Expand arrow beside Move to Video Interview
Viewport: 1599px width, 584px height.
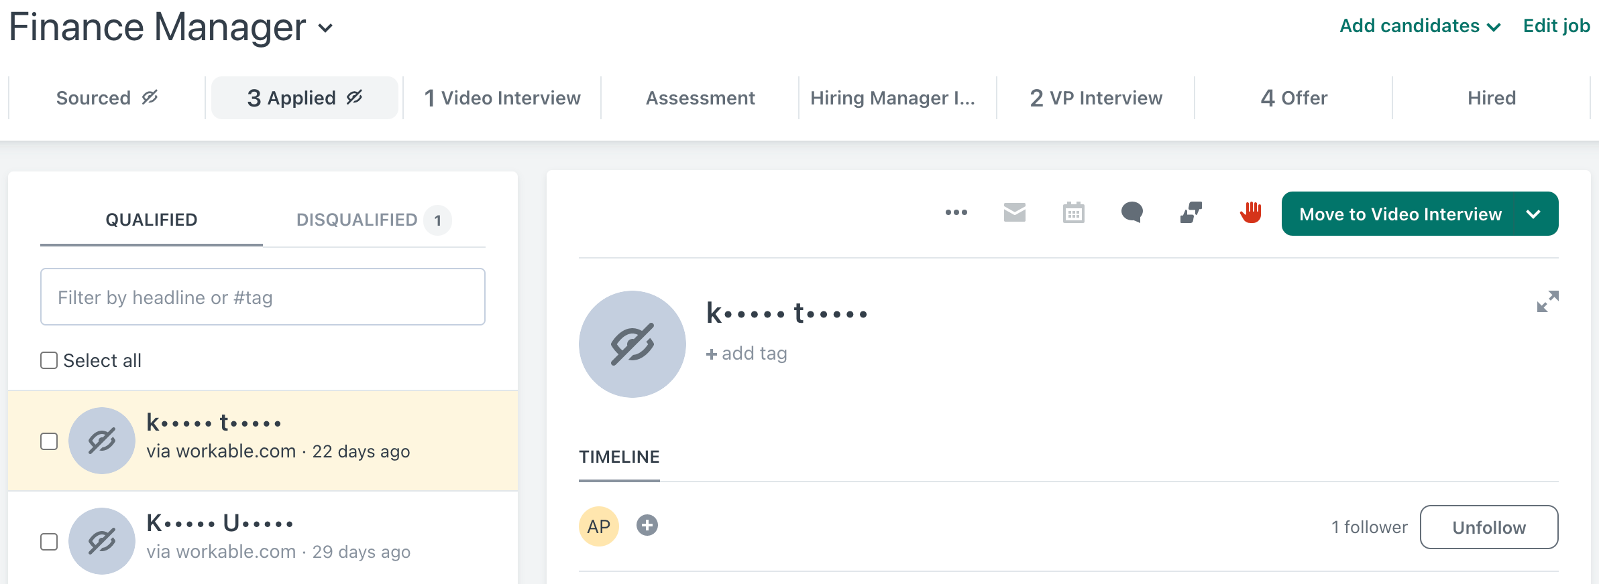pos(1533,214)
